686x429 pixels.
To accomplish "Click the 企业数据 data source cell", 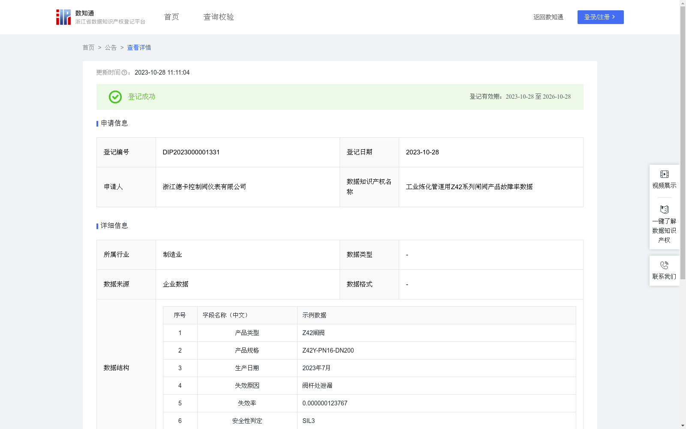I will click(x=248, y=284).
